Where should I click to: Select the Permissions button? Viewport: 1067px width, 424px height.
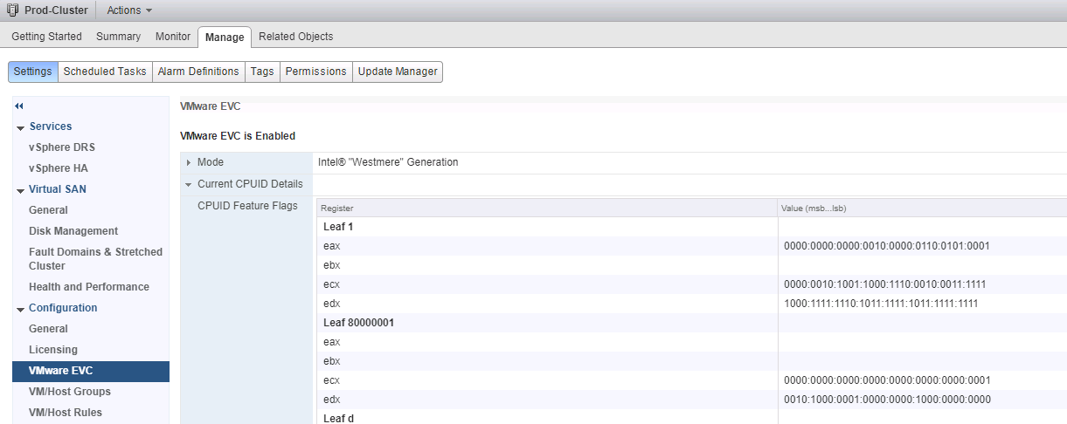click(315, 72)
